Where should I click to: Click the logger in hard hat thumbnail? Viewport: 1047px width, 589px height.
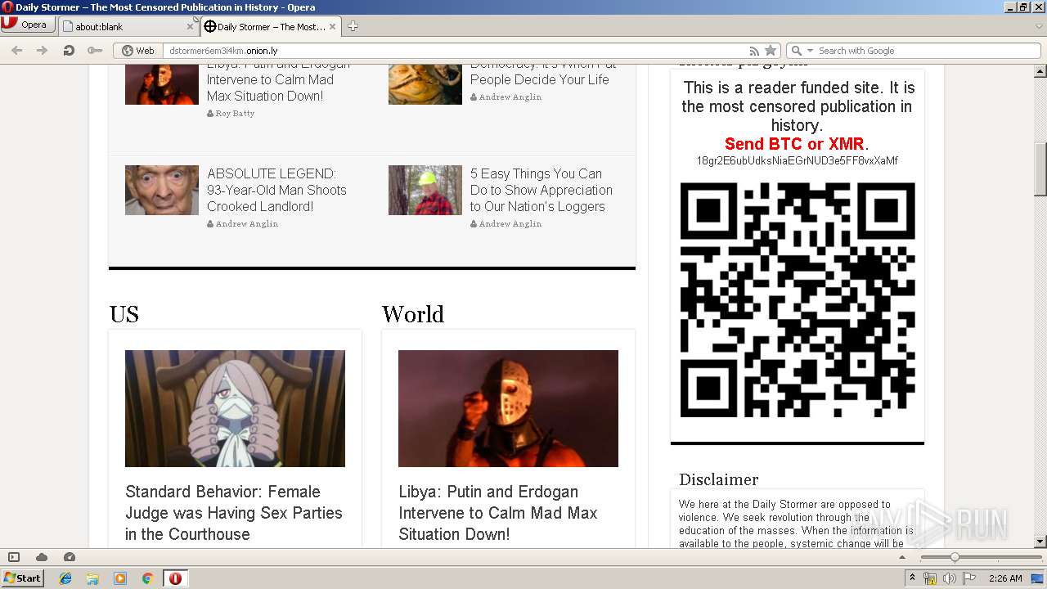pyautogui.click(x=425, y=190)
